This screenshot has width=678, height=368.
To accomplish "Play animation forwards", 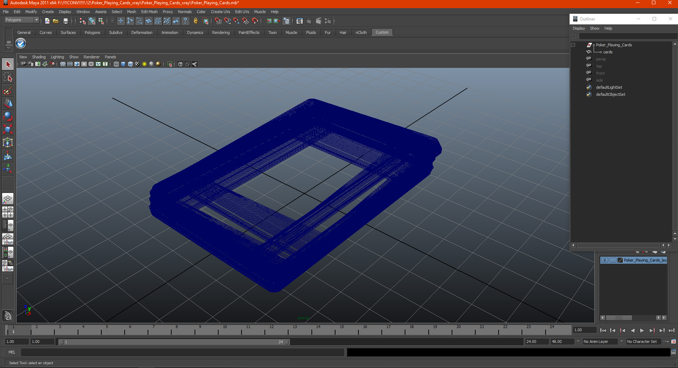I will (642, 331).
